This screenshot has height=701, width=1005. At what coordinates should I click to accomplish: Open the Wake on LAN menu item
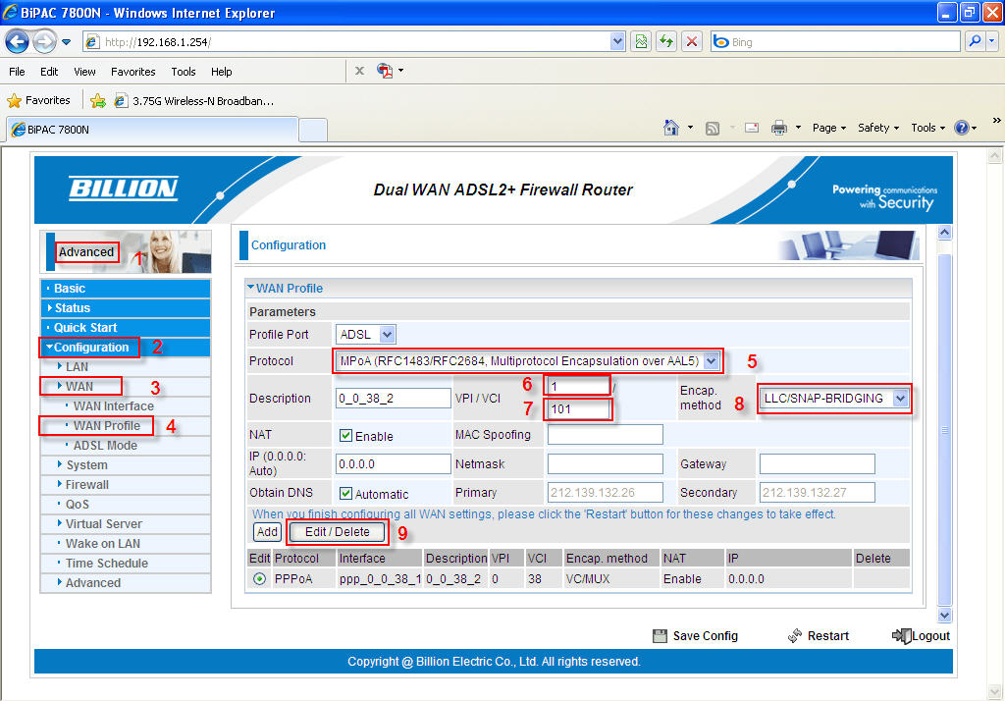(x=126, y=544)
